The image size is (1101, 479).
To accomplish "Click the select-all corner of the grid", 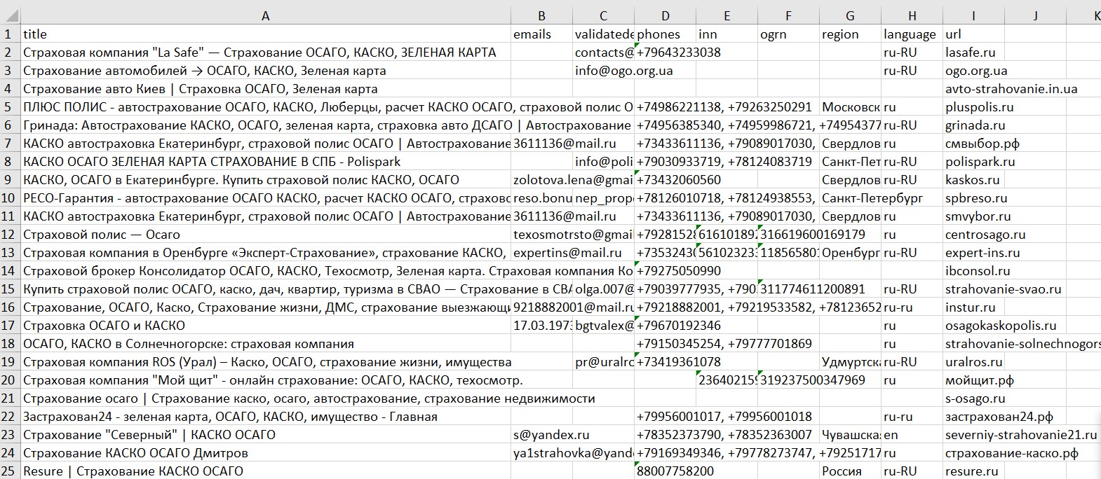I will [9, 15].
